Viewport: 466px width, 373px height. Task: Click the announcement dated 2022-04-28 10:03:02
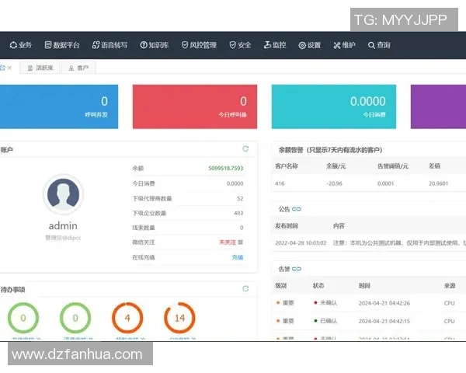301,243
